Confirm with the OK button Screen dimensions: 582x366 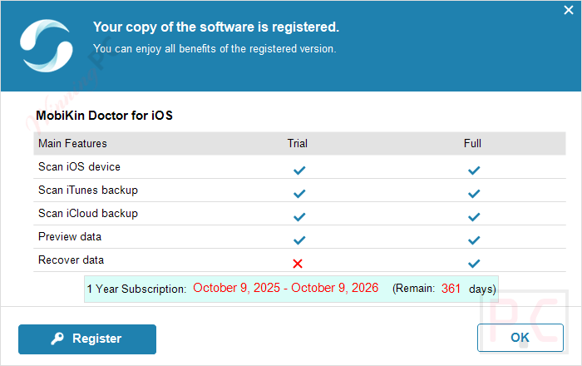point(520,338)
